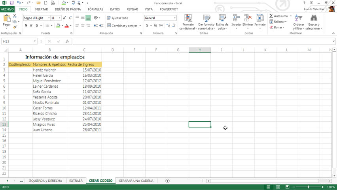Image resolution: width=337 pixels, height=190 pixels.
Task: Expand the Name Box dropdown arrow
Action: tap(35, 41)
